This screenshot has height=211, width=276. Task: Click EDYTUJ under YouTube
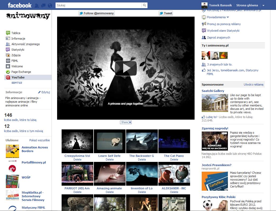pos(17,83)
